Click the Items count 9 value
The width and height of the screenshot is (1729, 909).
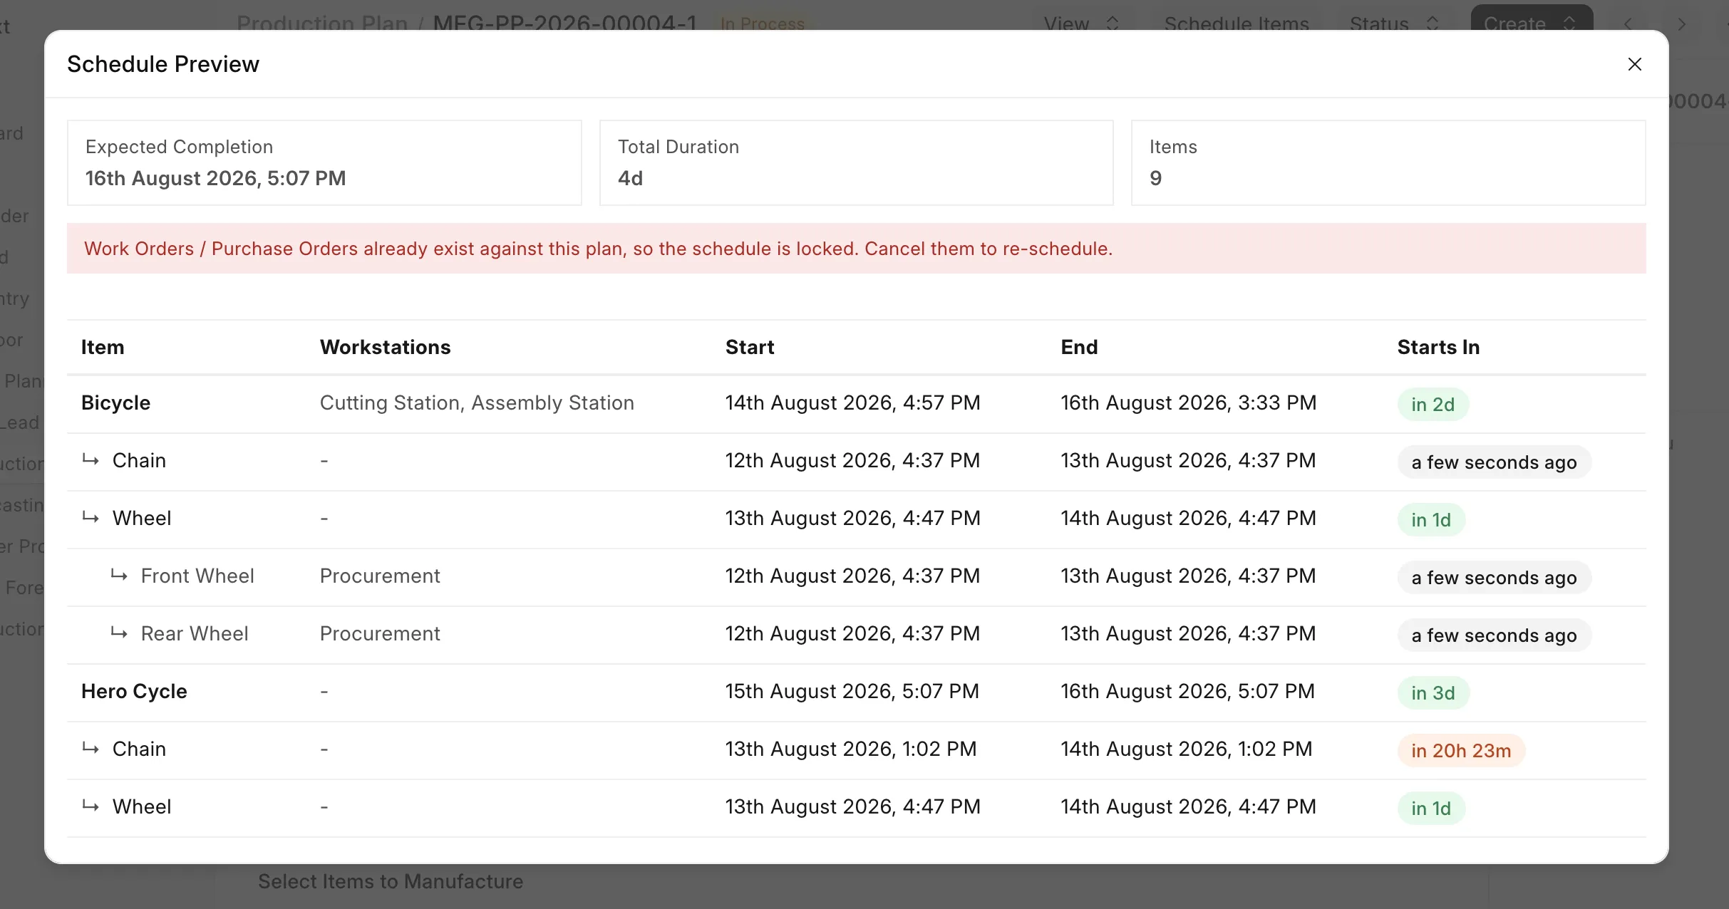tap(1155, 178)
